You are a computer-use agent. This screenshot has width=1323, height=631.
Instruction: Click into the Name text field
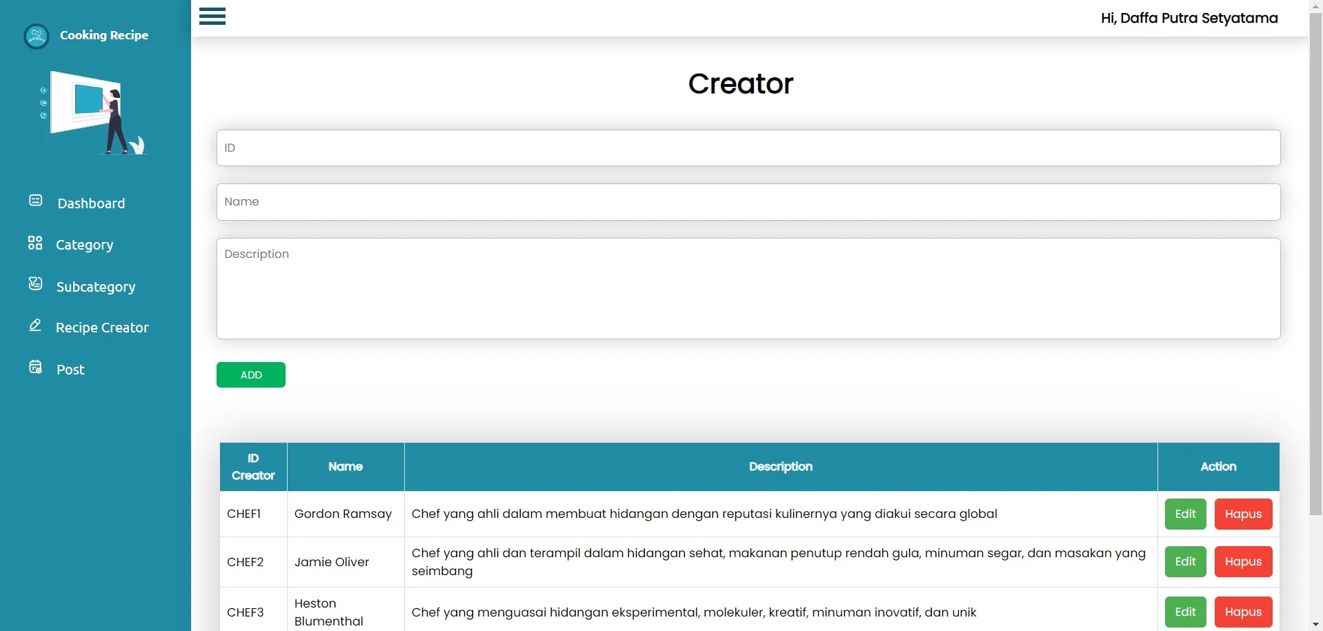click(x=748, y=202)
